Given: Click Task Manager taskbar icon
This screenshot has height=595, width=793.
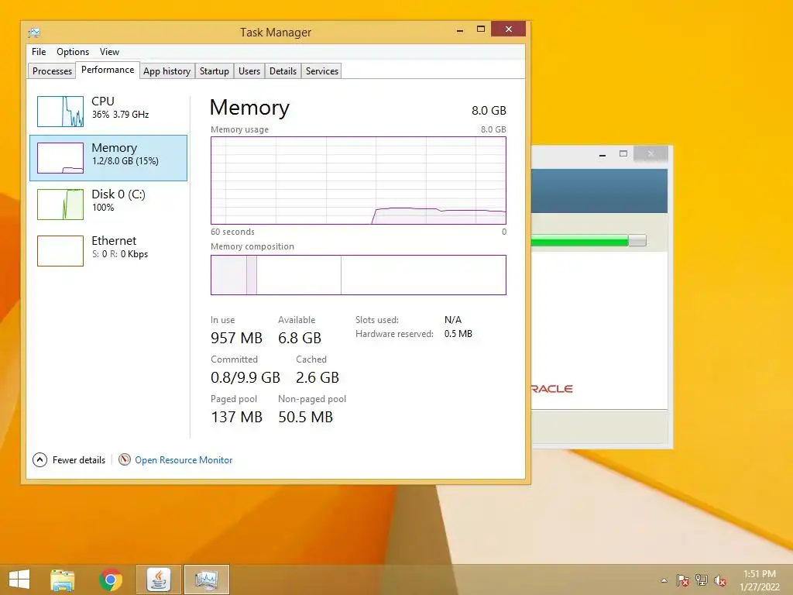Looking at the screenshot, I should point(206,580).
